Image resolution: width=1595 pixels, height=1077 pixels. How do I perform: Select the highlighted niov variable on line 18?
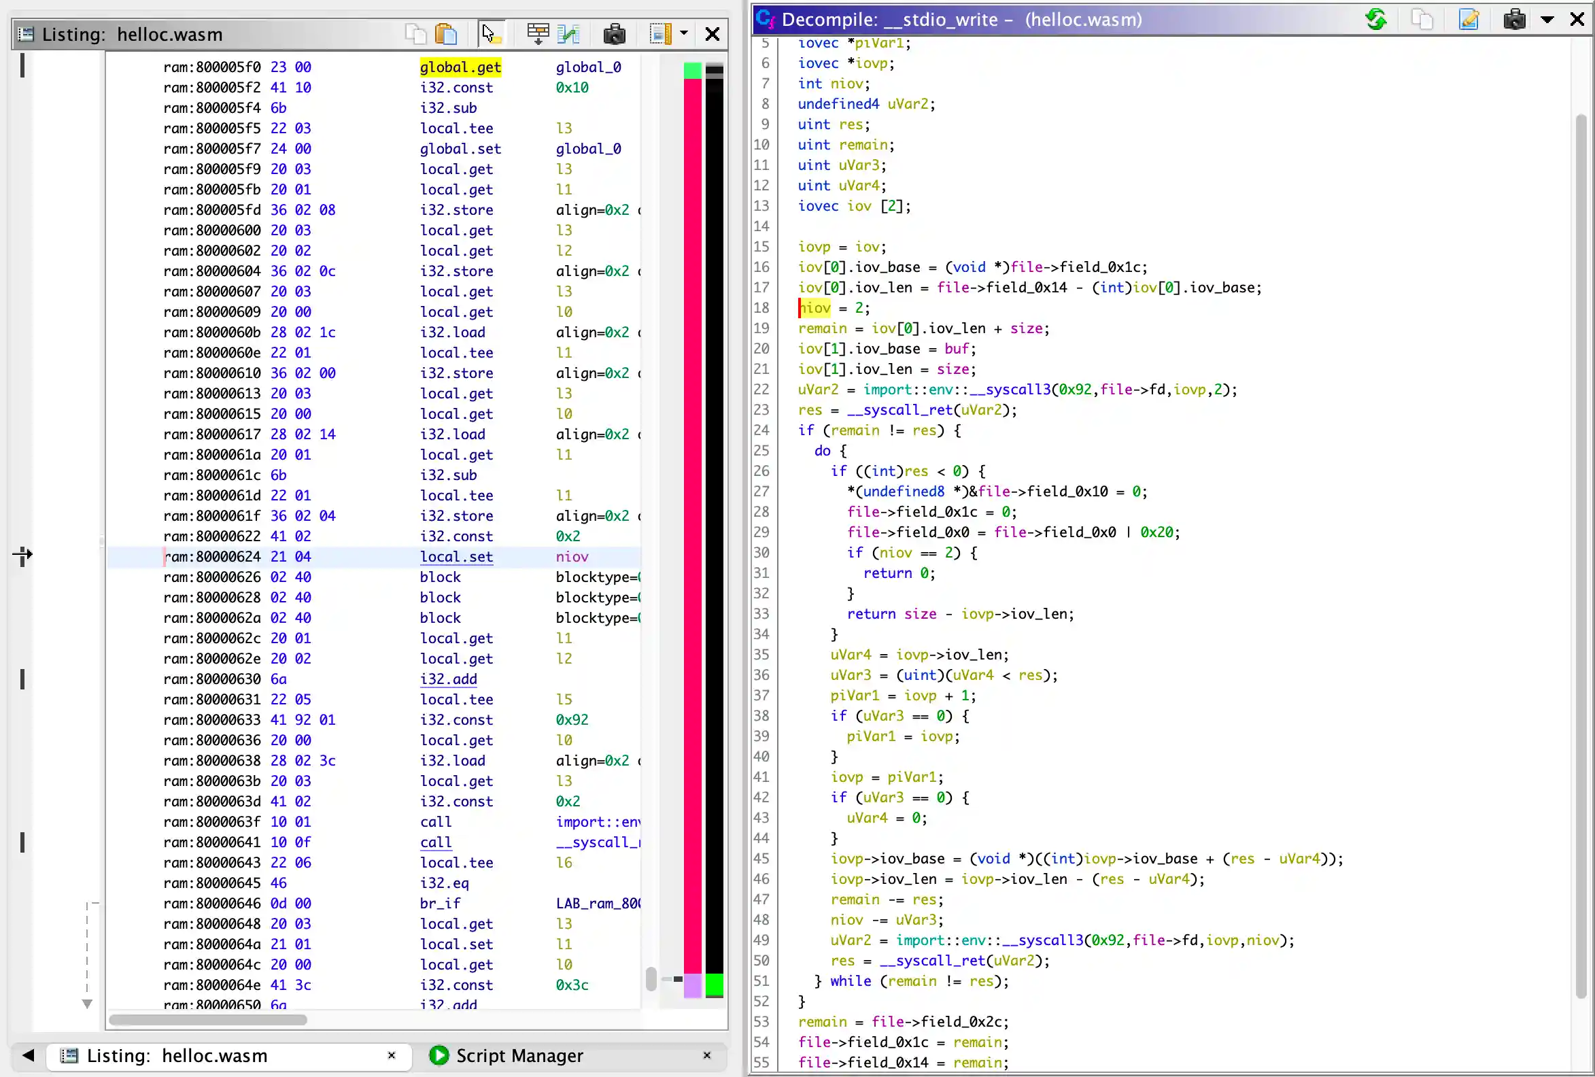point(814,308)
